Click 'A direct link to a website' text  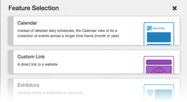37,64
